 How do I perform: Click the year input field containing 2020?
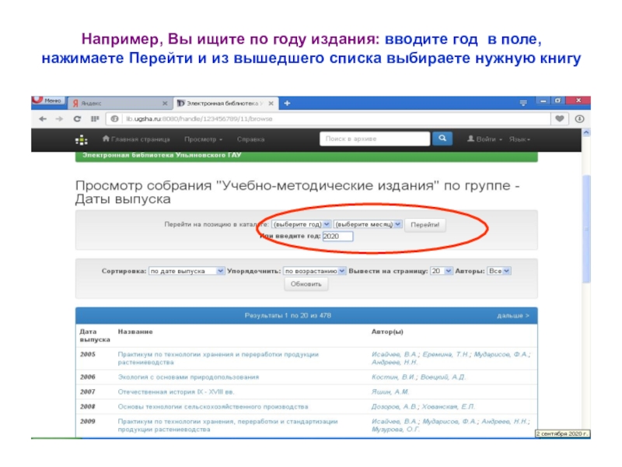(337, 236)
